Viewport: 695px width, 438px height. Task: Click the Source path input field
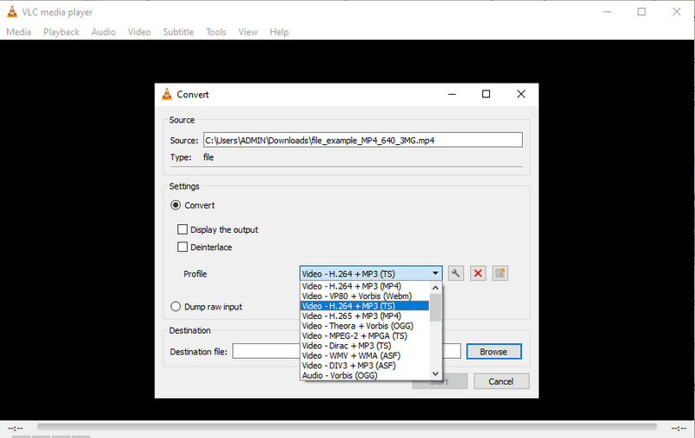363,140
